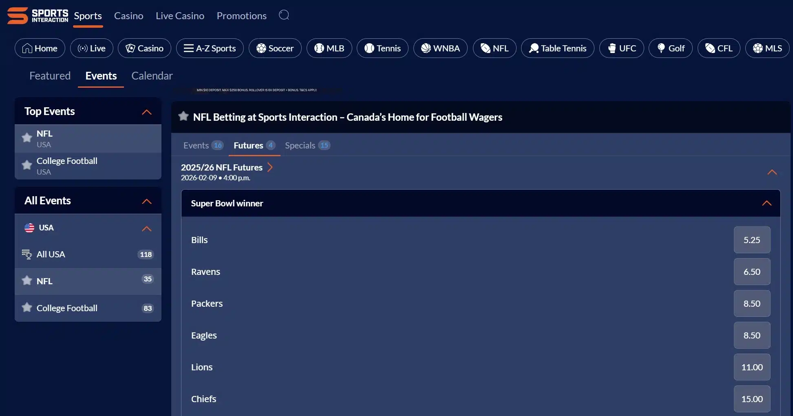Open the Golf sport chip
This screenshot has height=416, width=793.
[x=670, y=48]
